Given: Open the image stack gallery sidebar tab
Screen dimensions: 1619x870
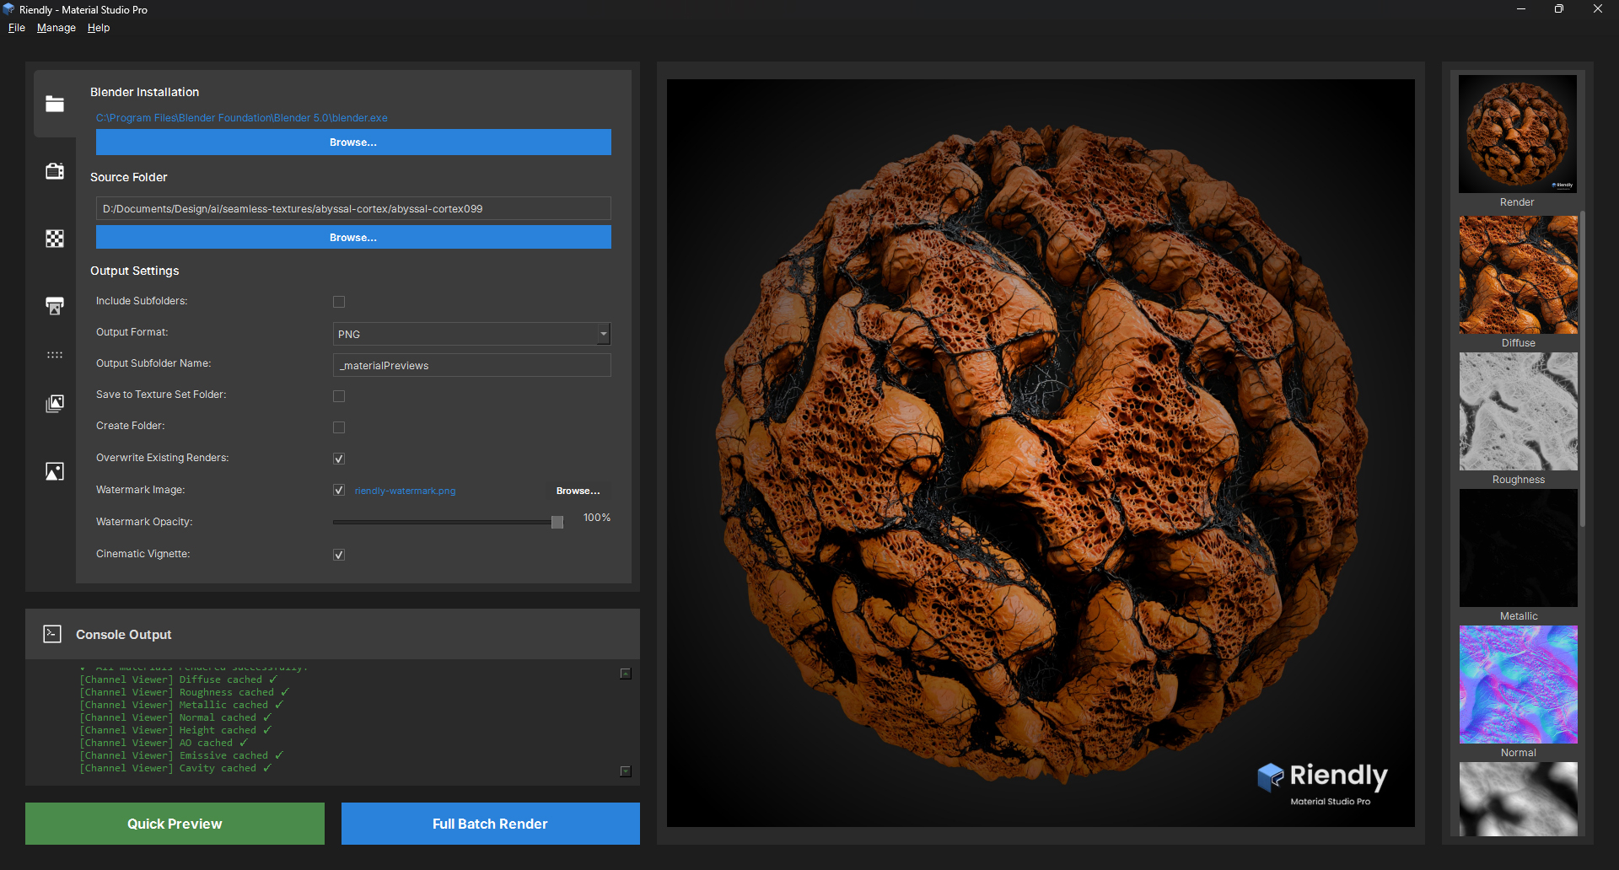Looking at the screenshot, I should pyautogui.click(x=55, y=404).
